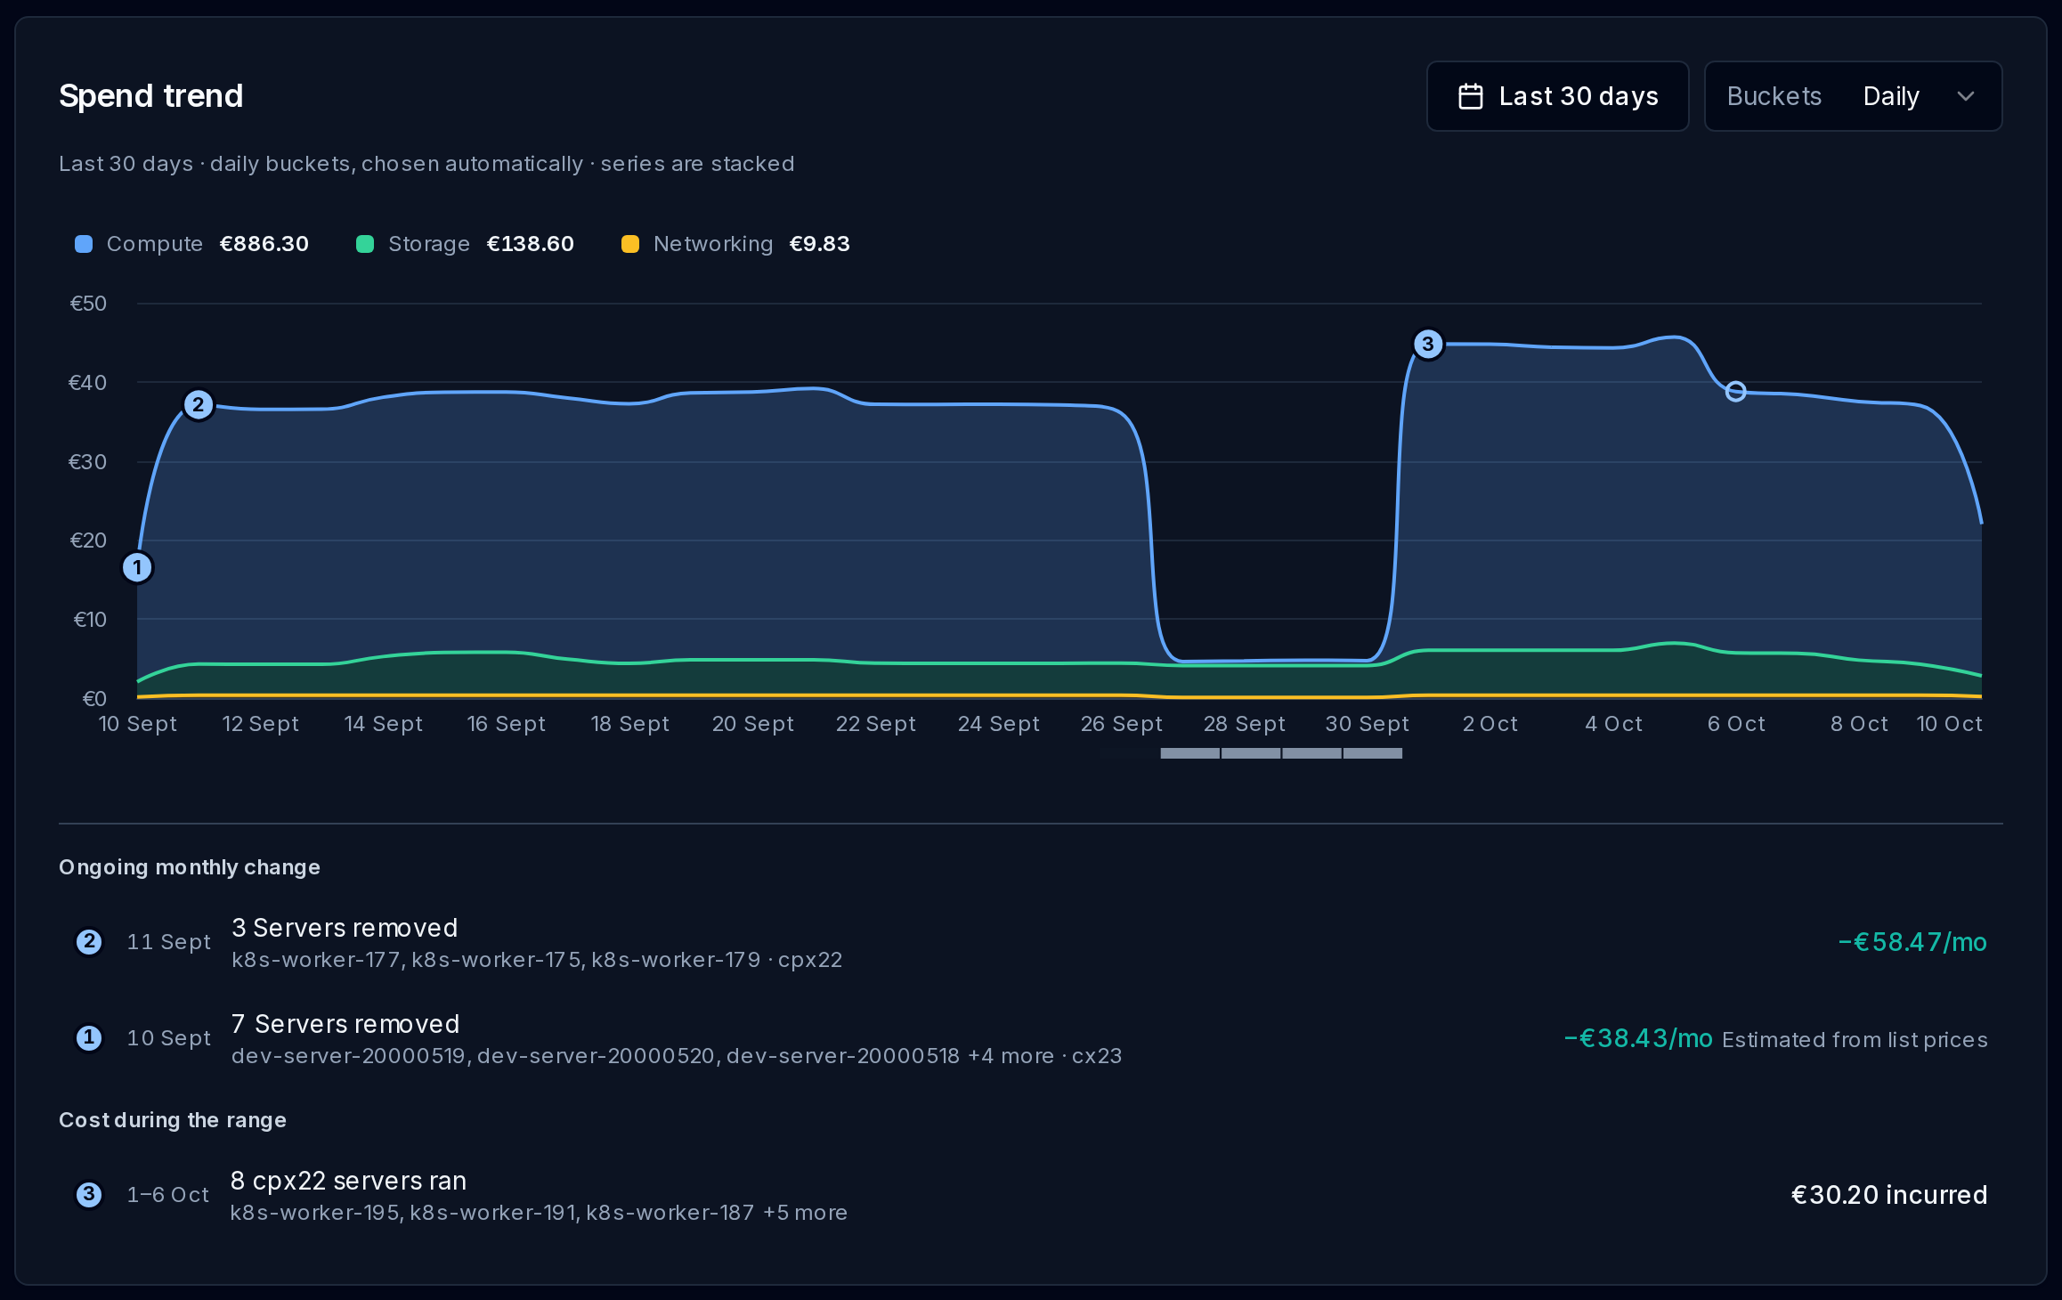This screenshot has height=1300, width=2062.
Task: Click the +5 more workers link
Action: point(805,1213)
